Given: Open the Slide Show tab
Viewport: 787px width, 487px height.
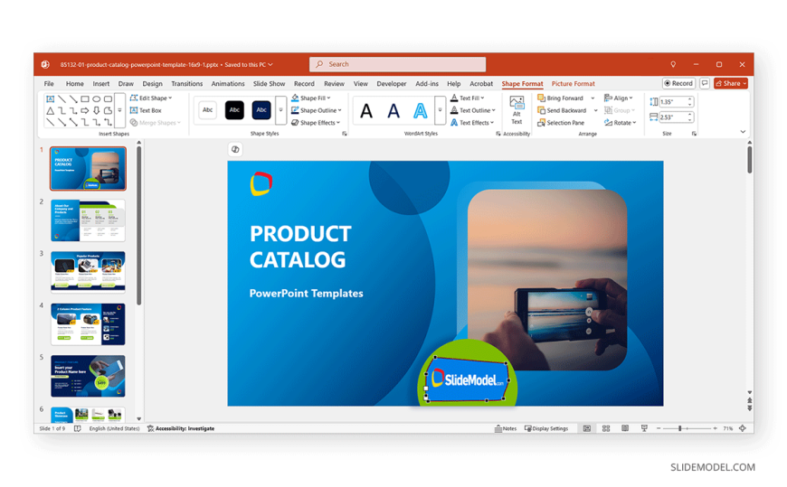Looking at the screenshot, I should [x=269, y=84].
